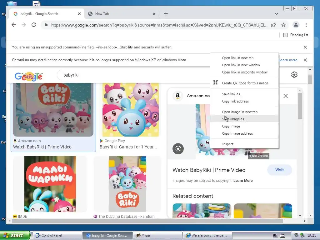Viewport: 320px width, 240px height.
Task: Close the image preview panel
Action: tap(286, 96)
